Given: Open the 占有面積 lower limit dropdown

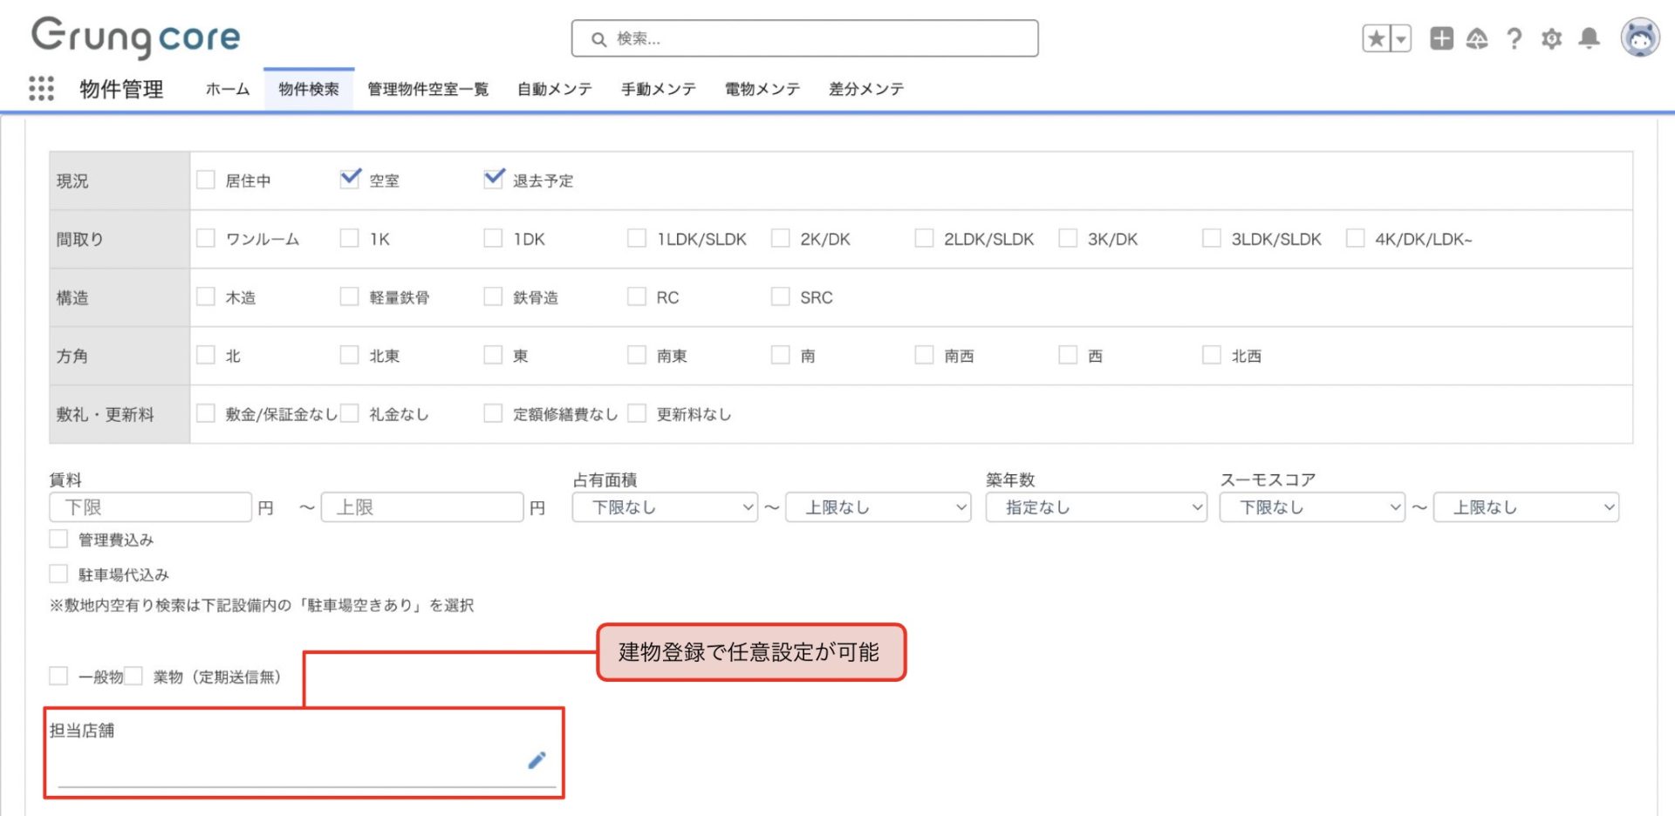Looking at the screenshot, I should [664, 507].
